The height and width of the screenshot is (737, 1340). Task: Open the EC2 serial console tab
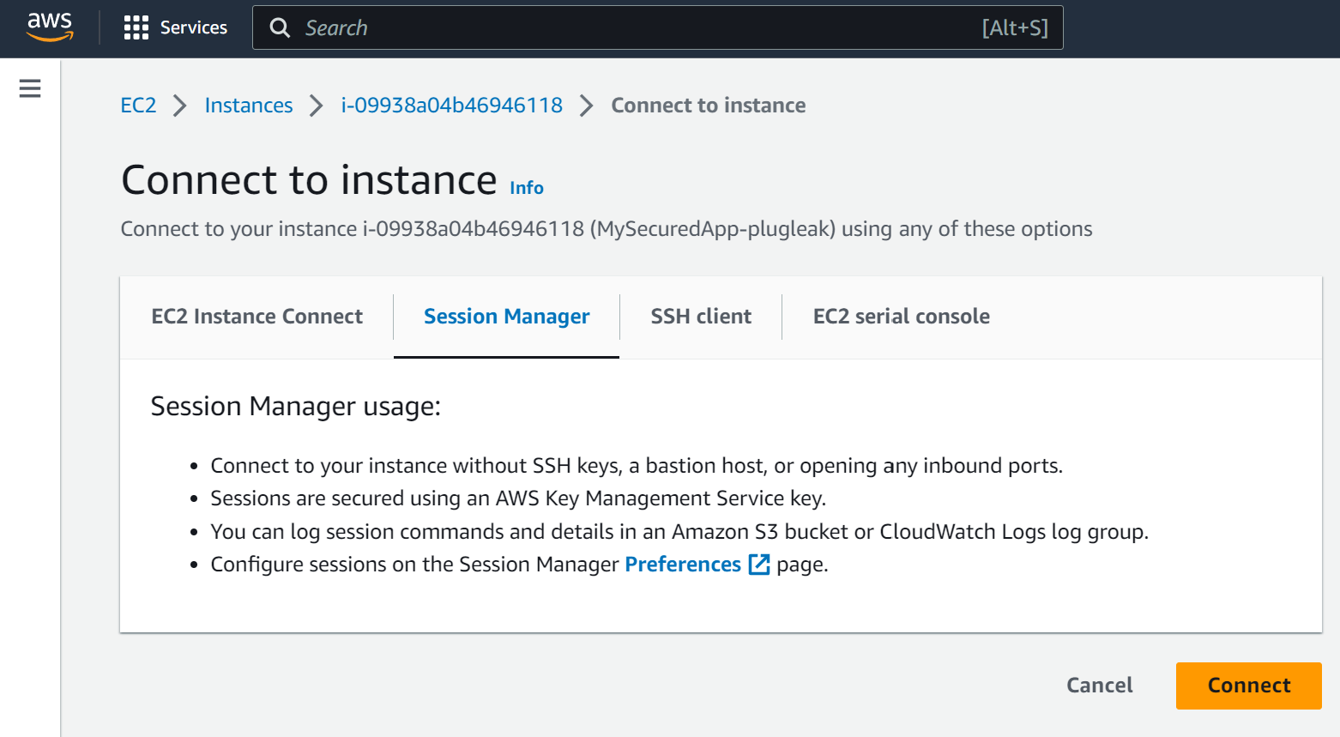pos(901,317)
